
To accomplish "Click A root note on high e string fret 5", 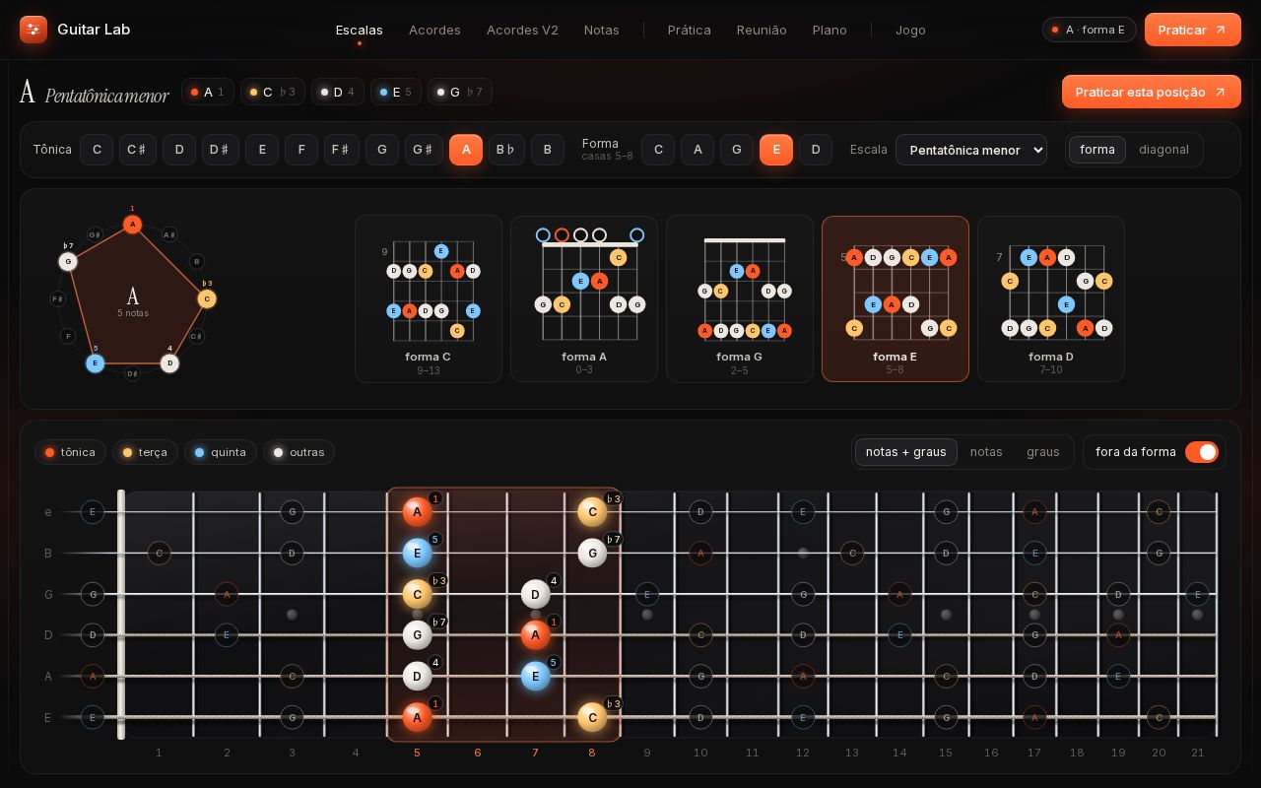I will [x=417, y=512].
